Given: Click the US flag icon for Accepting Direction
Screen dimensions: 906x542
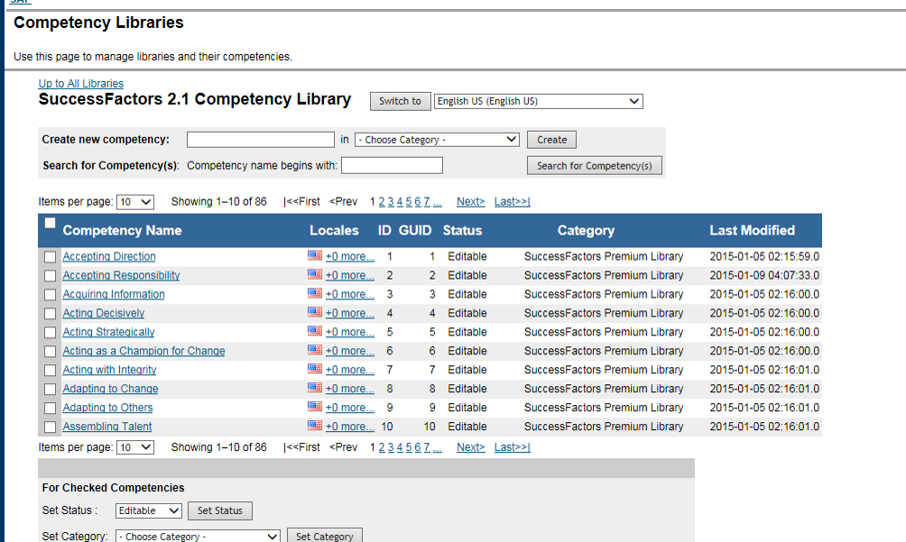Looking at the screenshot, I should 314,255.
